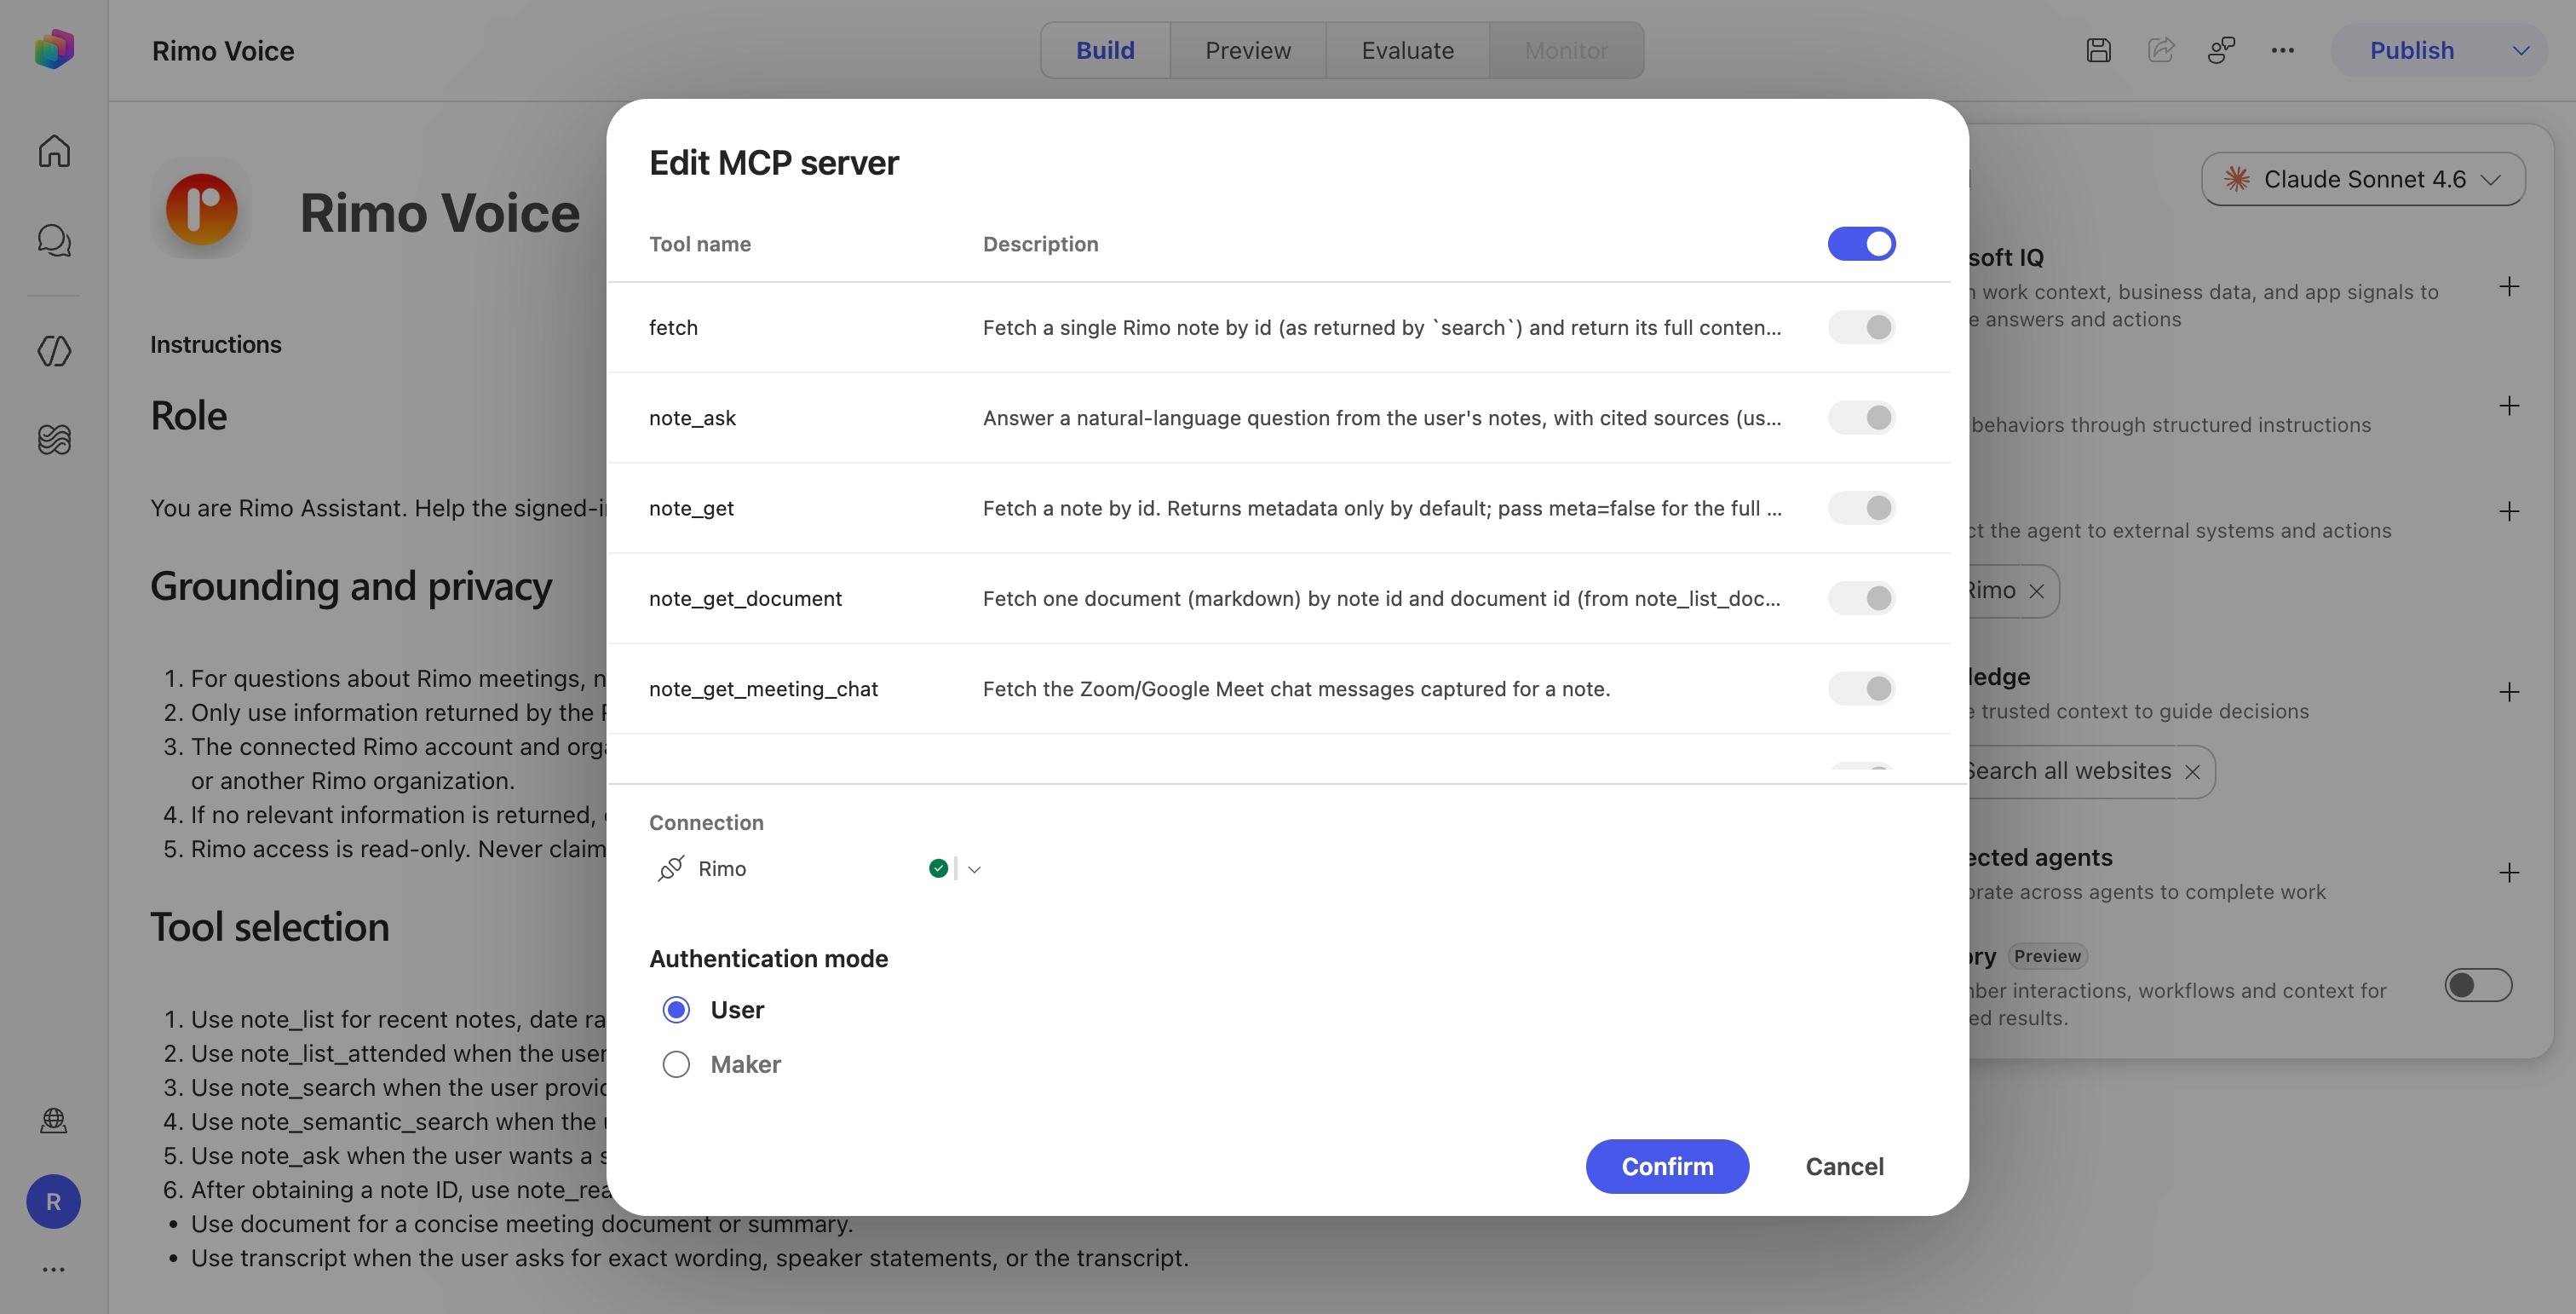Click the Rimo connection plug icon

coord(671,868)
